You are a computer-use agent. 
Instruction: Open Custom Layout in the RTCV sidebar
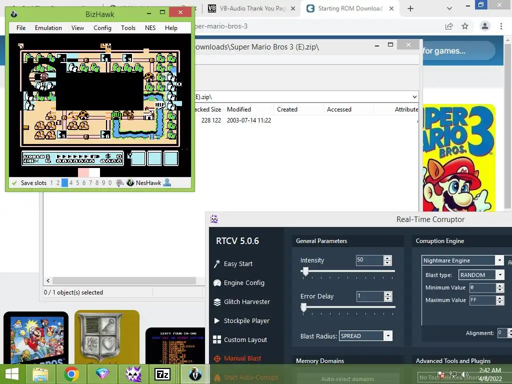(x=240, y=339)
